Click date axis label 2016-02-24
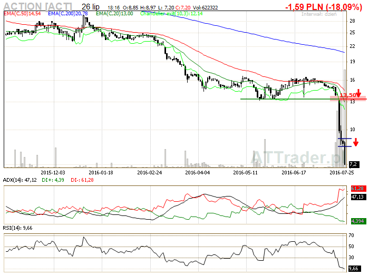The width and height of the screenshot is (369, 275). click(x=149, y=173)
